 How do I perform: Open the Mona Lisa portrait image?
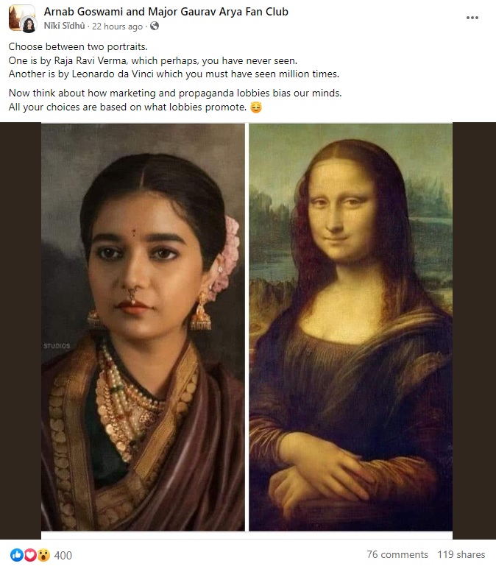click(350, 327)
